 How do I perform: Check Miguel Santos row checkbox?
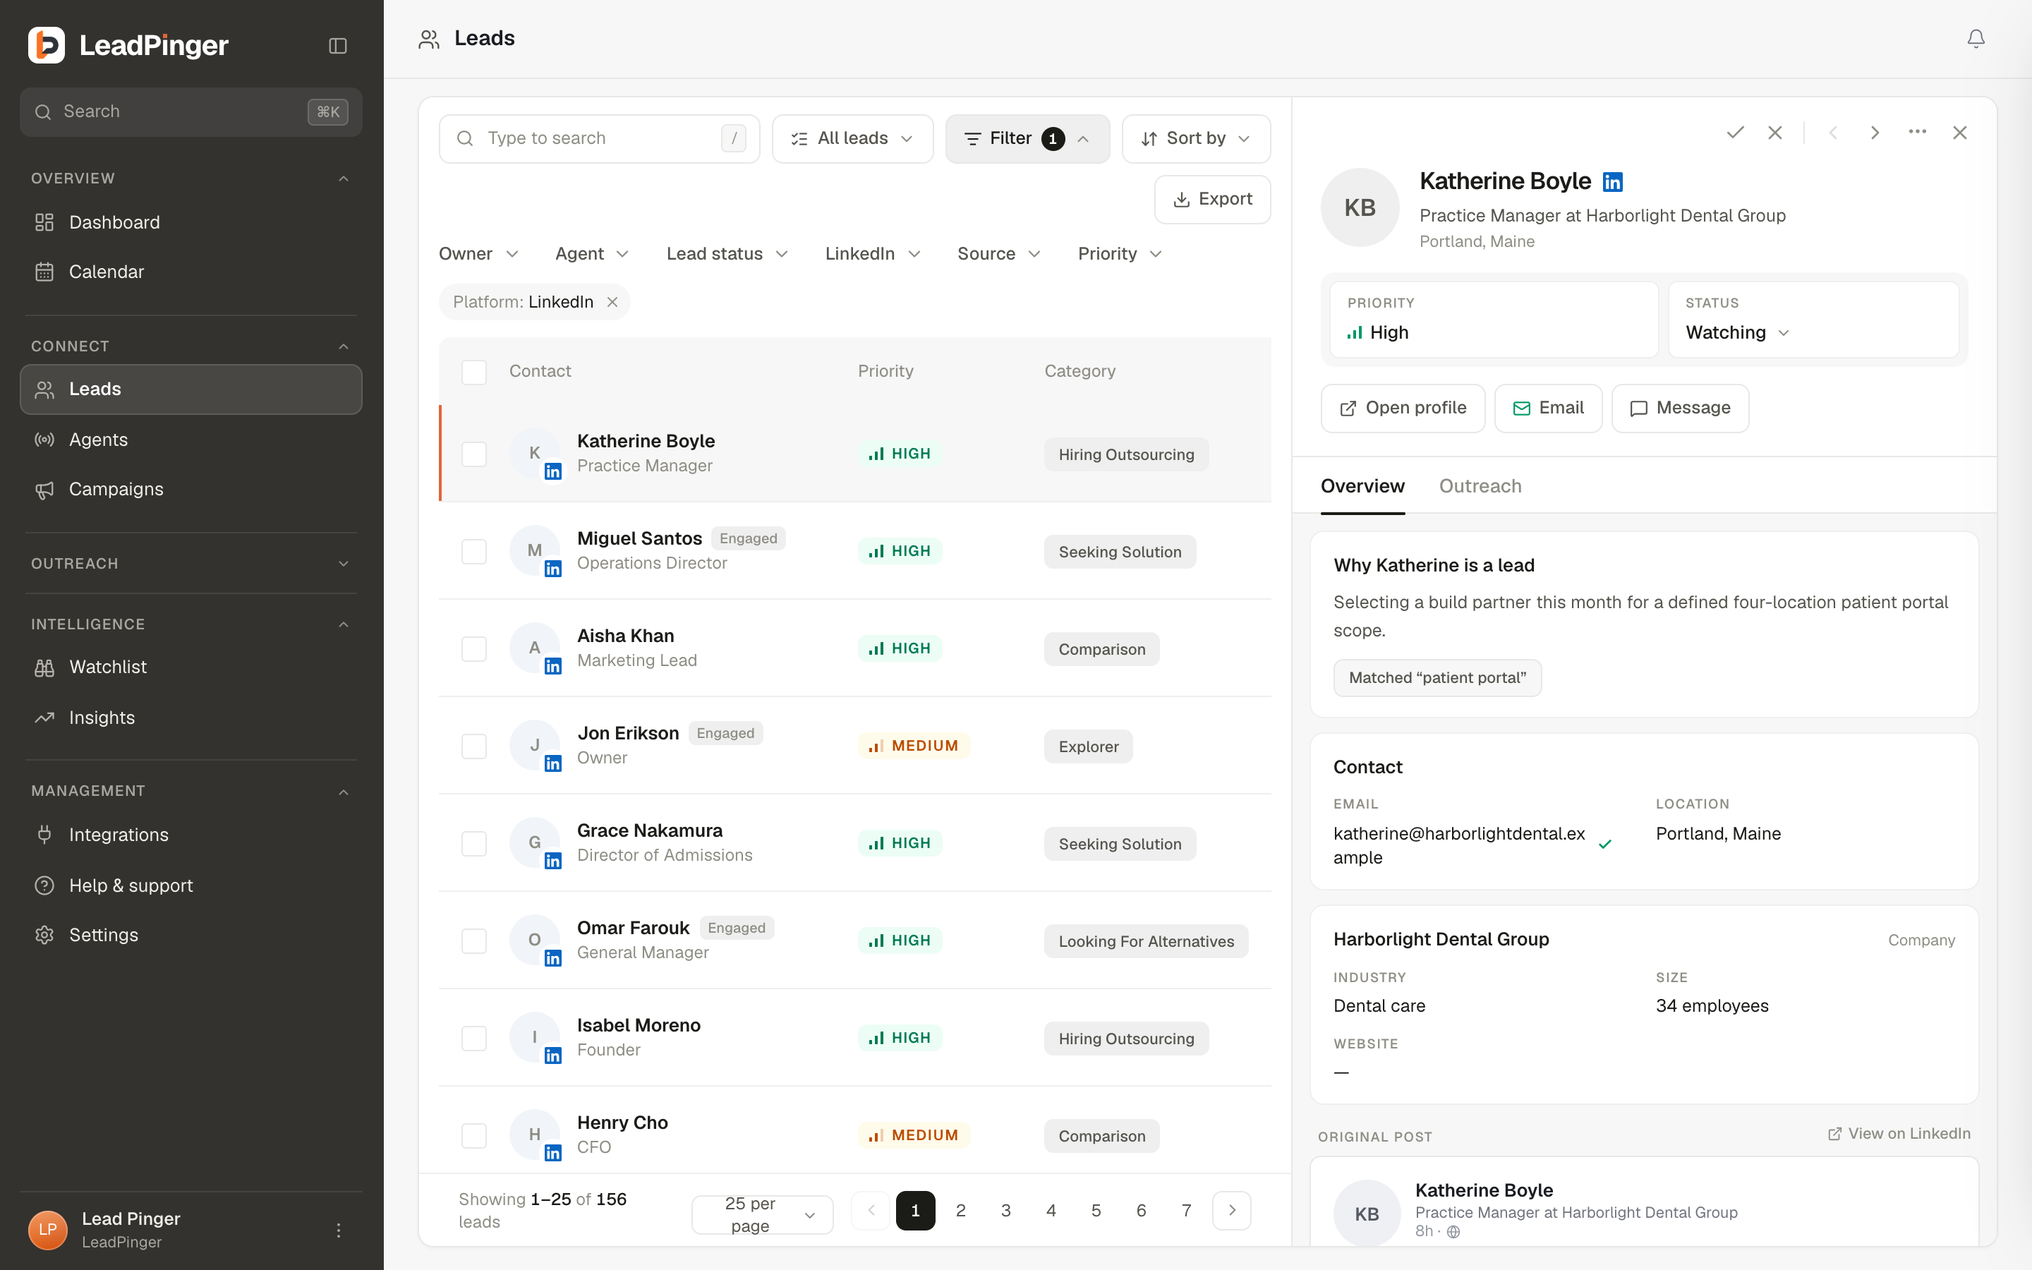[x=474, y=552]
